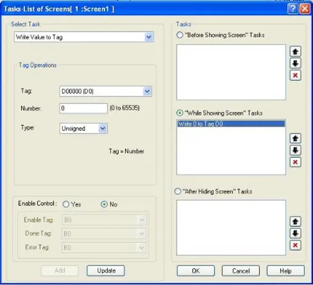Viewport: 313px width, 285px height.
Task: Click the title bar help question mark
Action: pyautogui.click(x=293, y=9)
